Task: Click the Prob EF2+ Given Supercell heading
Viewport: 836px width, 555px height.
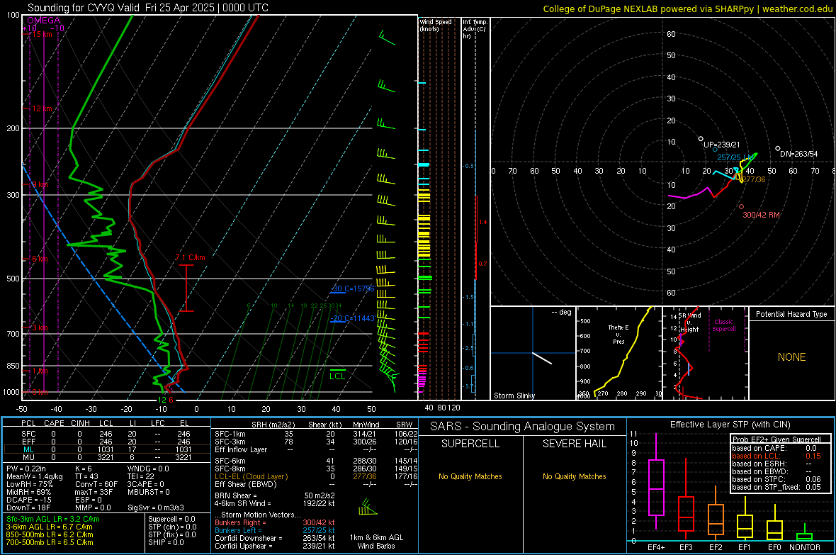Action: coord(776,439)
